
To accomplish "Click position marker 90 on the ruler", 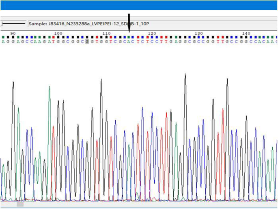I will point(13,34).
